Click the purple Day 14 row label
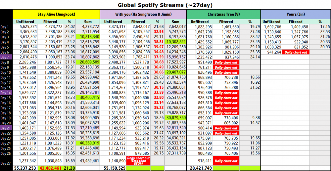 [x=6, y=93]
